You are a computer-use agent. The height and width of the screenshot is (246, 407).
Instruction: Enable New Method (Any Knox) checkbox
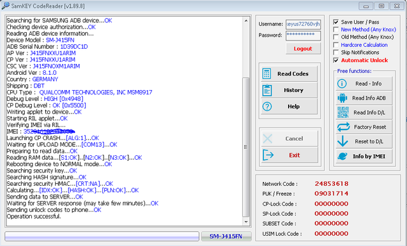336,30
